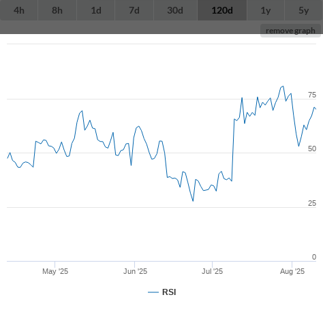Select the 7d range tab

[x=134, y=10]
